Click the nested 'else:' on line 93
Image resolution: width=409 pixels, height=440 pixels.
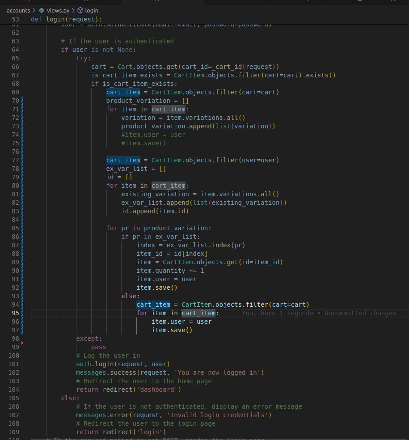pyautogui.click(x=131, y=296)
